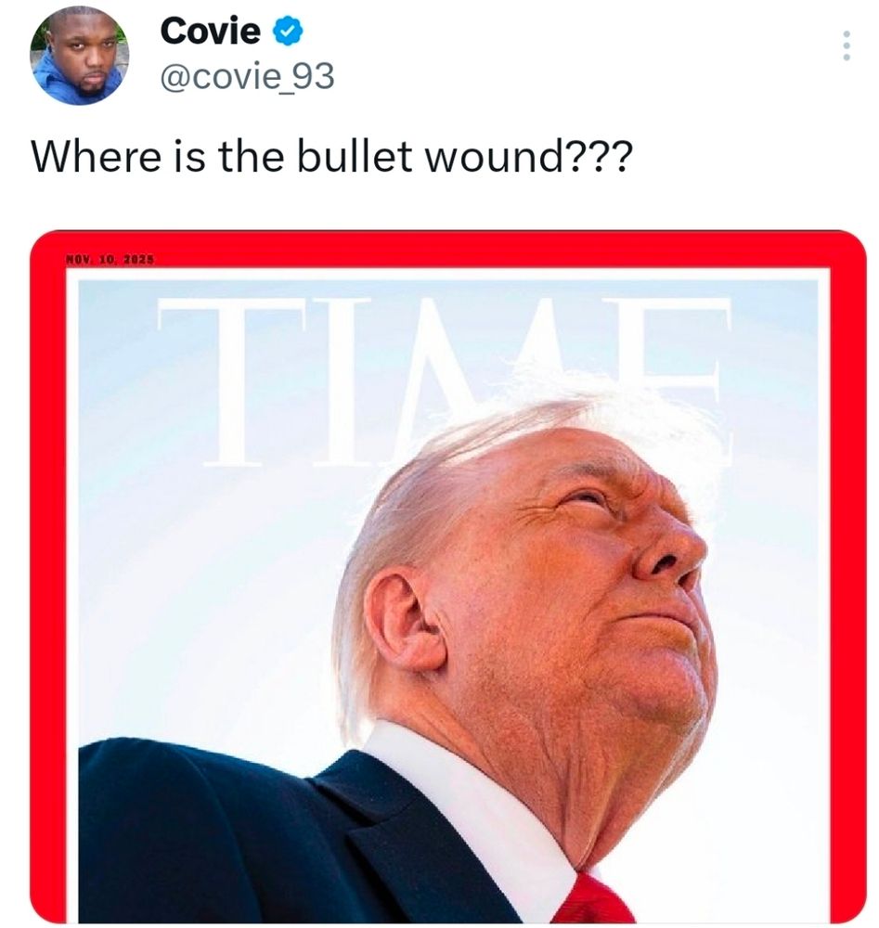This screenshot has height=928, width=879.
Task: Open the attached TIME magazine cover image
Action: (x=448, y=576)
